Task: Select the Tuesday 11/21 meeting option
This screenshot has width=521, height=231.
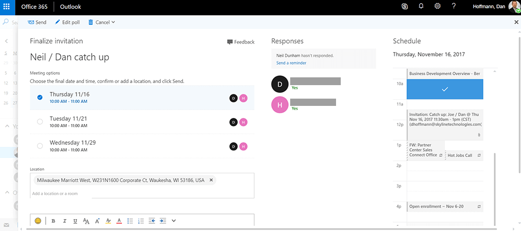Action: tap(40, 121)
